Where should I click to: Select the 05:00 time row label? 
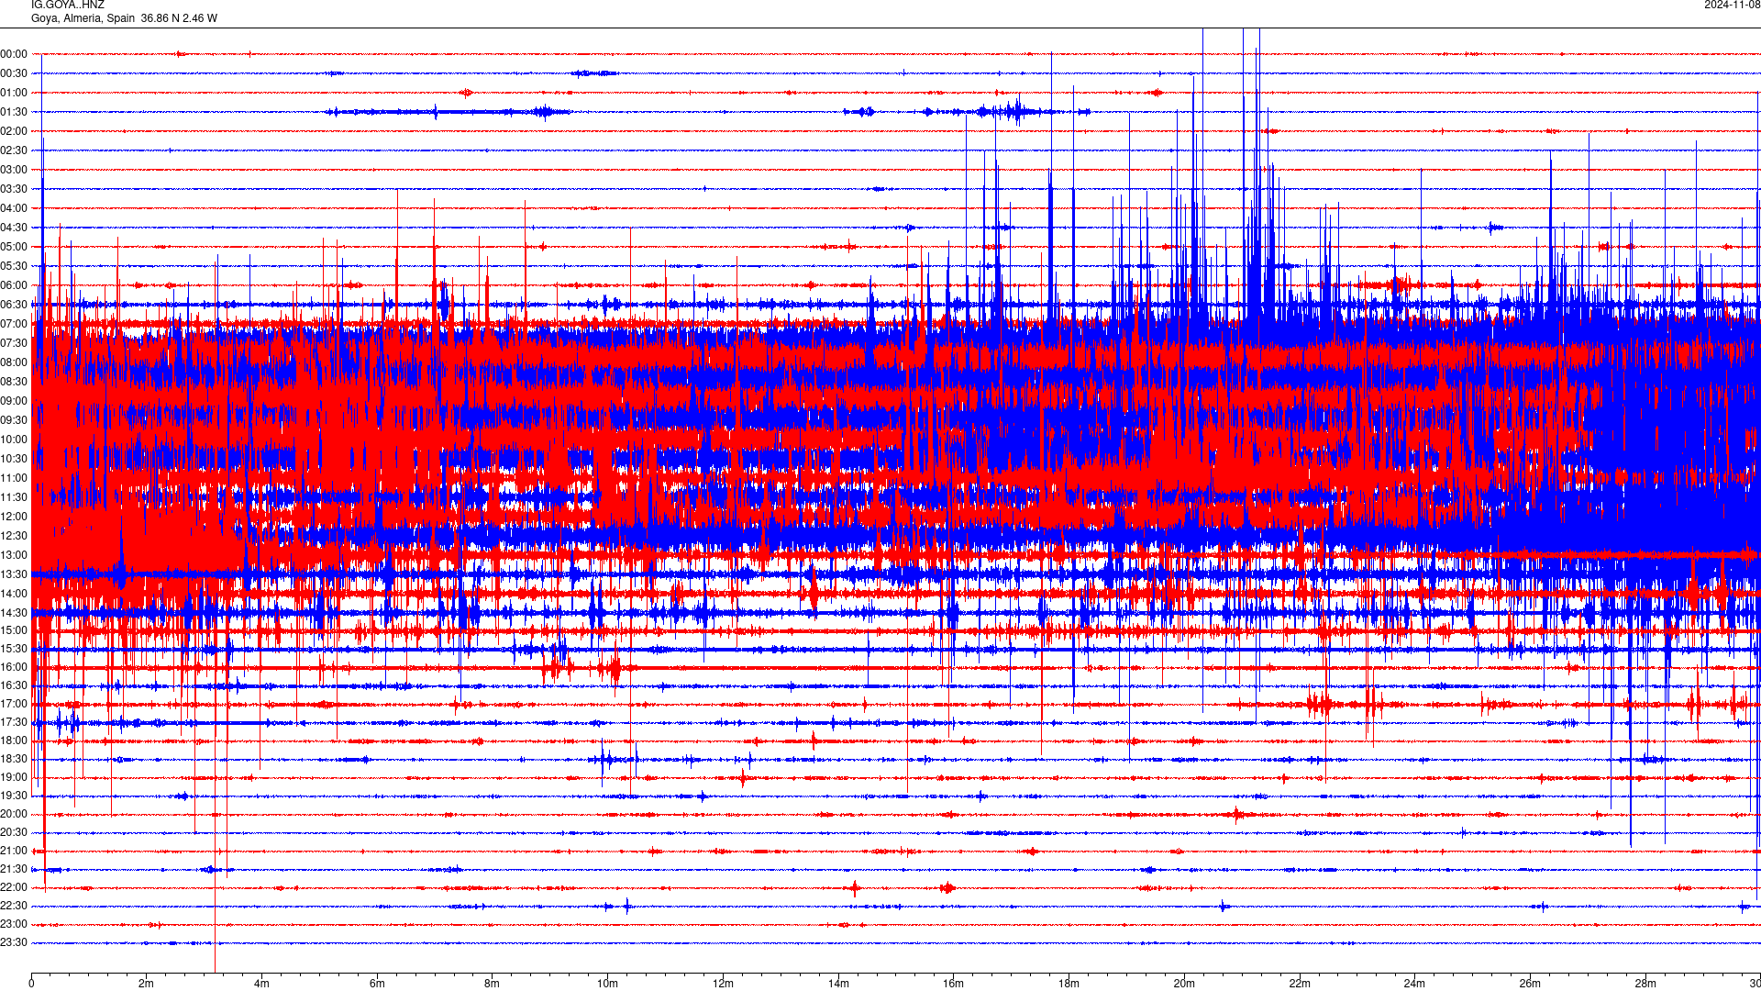14,247
